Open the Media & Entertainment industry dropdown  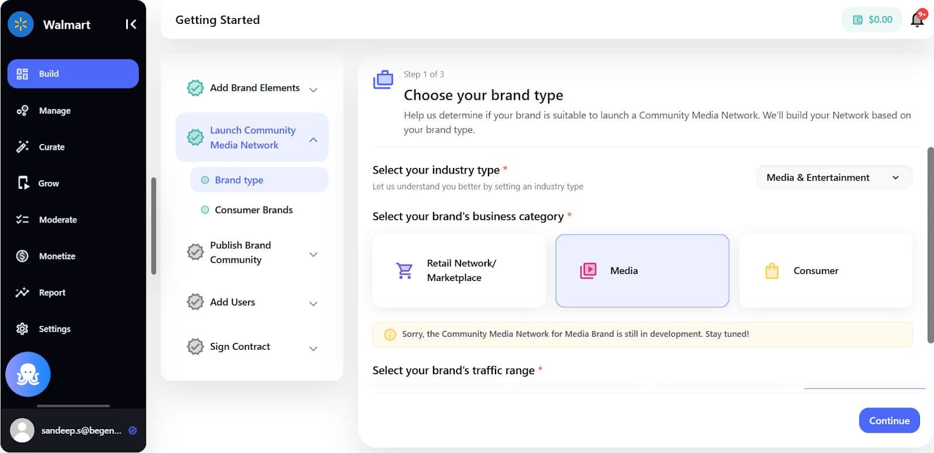pyautogui.click(x=834, y=178)
